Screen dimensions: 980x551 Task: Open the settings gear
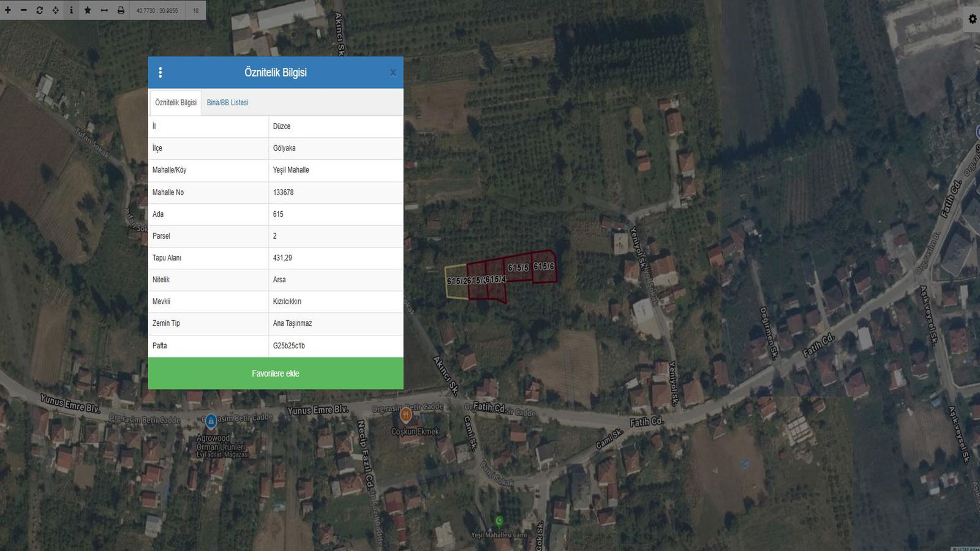[x=972, y=19]
